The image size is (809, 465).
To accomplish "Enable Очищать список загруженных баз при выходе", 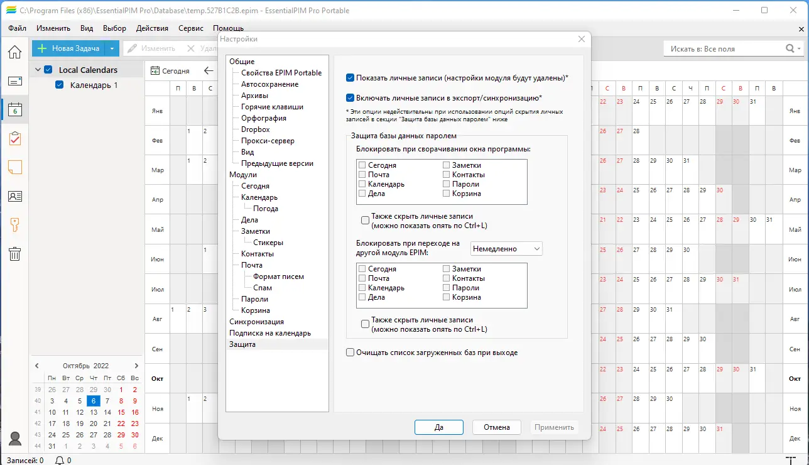I will [x=350, y=353].
